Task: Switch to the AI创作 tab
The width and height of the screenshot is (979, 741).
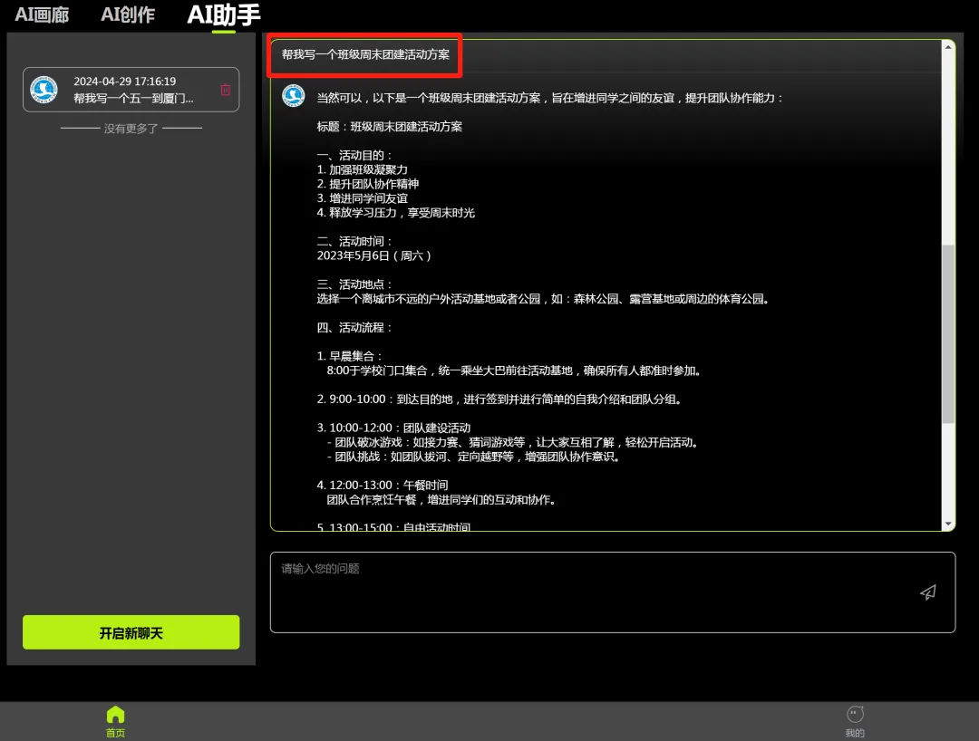Action: coord(128,14)
